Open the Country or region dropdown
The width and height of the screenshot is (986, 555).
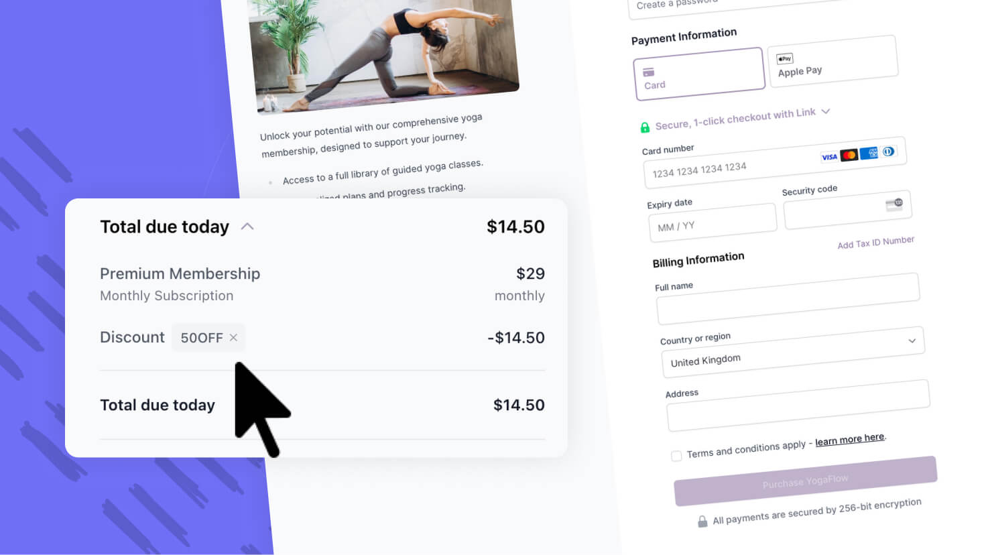click(x=793, y=351)
